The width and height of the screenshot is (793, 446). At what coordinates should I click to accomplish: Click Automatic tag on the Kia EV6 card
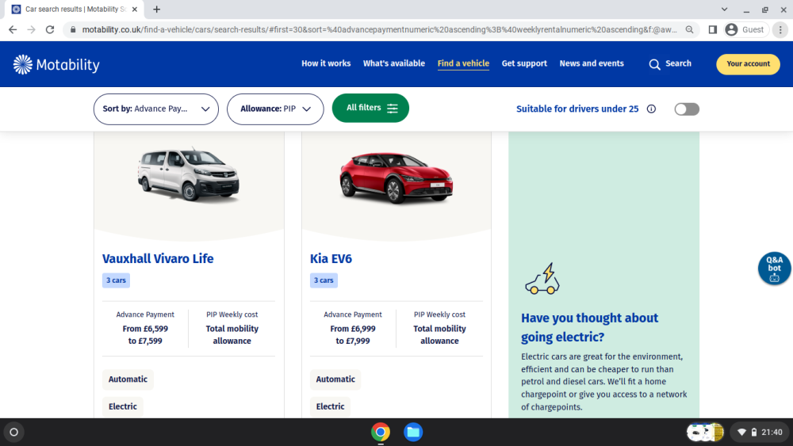[x=335, y=379]
